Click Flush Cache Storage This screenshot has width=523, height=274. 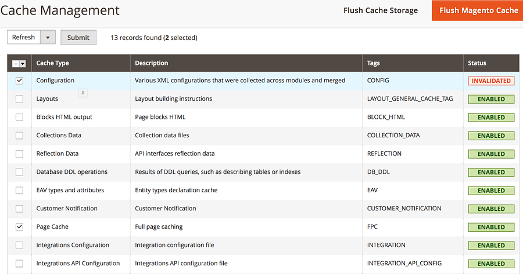[x=380, y=10]
